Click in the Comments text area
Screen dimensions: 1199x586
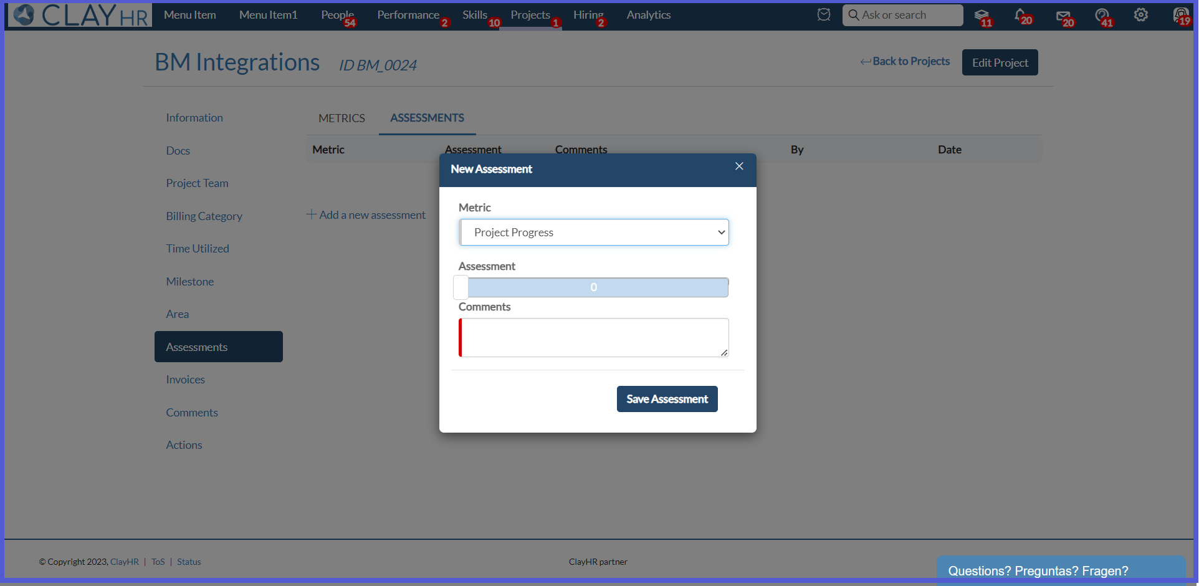[x=594, y=337]
